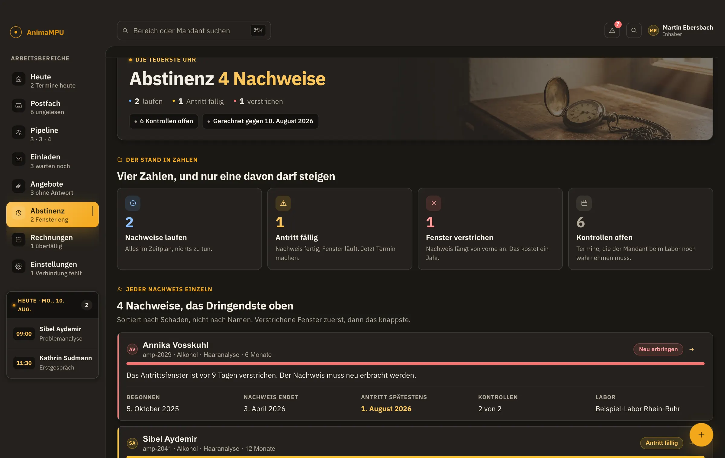Click the Einladen envelope icon
This screenshot has height=458, width=725.
18,159
